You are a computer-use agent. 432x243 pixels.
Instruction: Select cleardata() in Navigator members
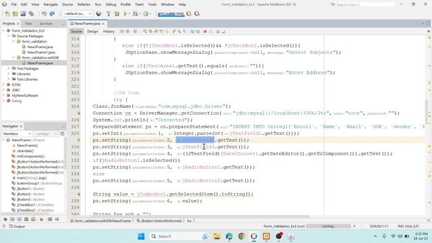click(25, 151)
